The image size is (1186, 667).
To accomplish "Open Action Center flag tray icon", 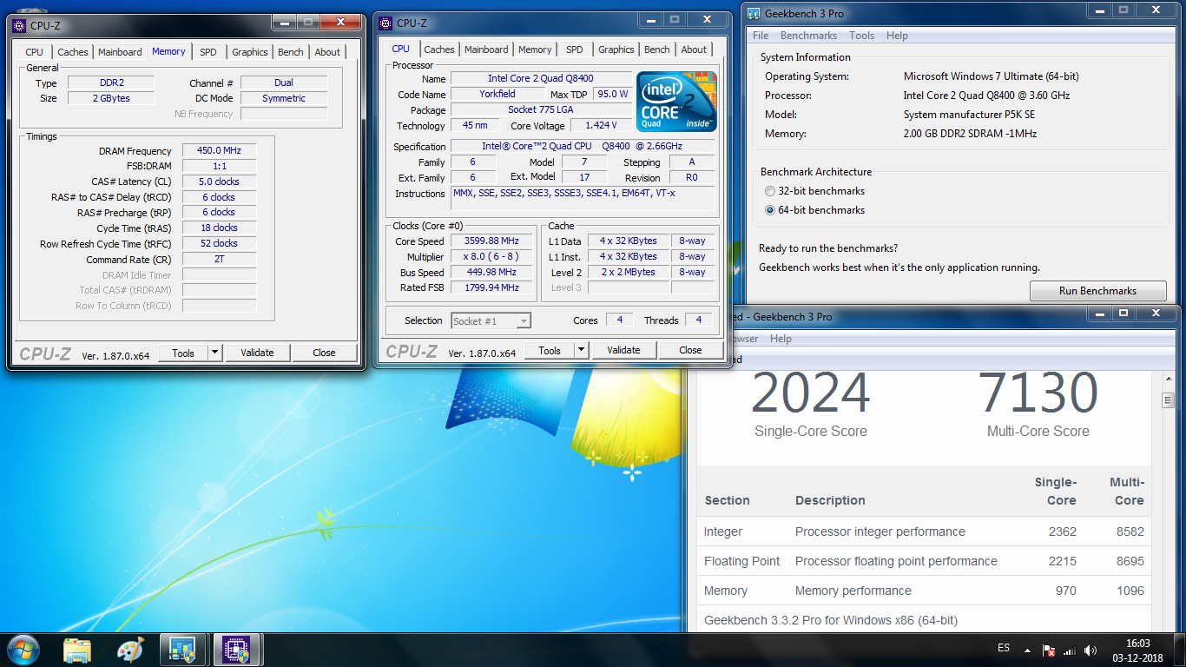I will tap(1048, 650).
